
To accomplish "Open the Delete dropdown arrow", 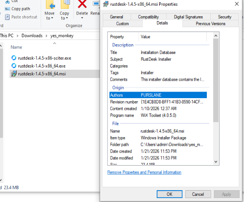I will coord(82,18).
